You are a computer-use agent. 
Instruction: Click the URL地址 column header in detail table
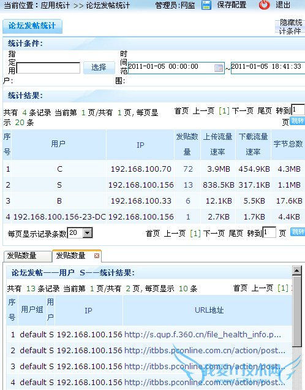click(209, 310)
